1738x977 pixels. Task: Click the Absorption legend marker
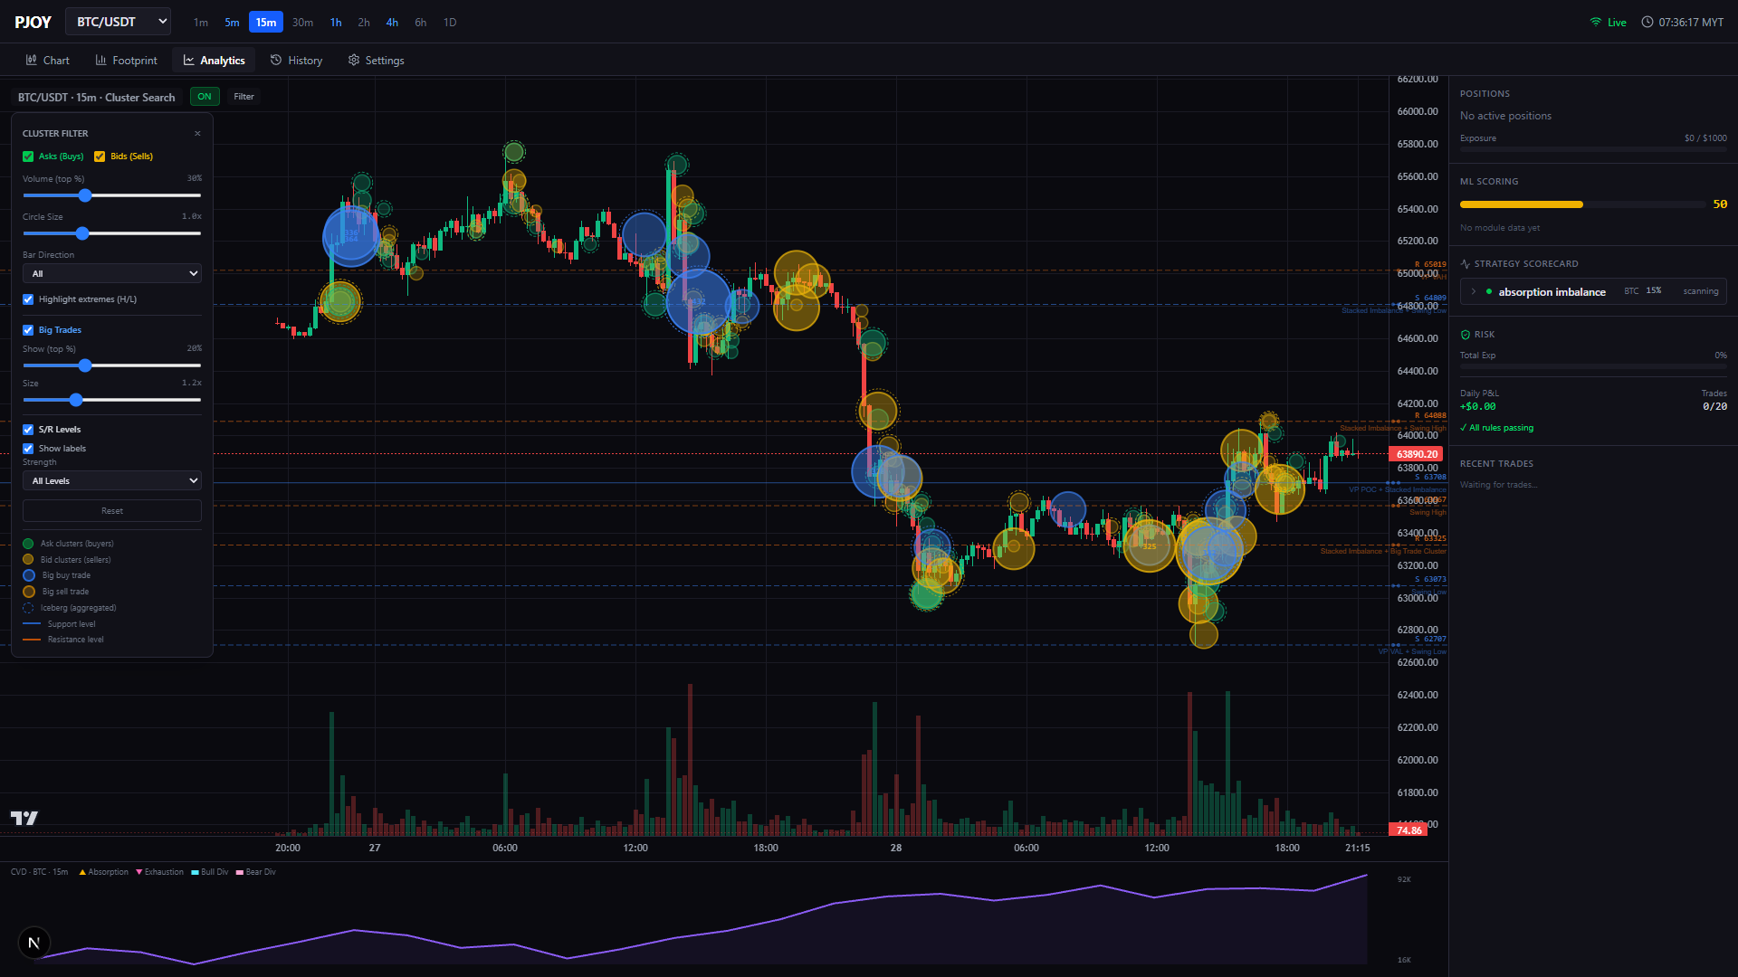click(82, 872)
